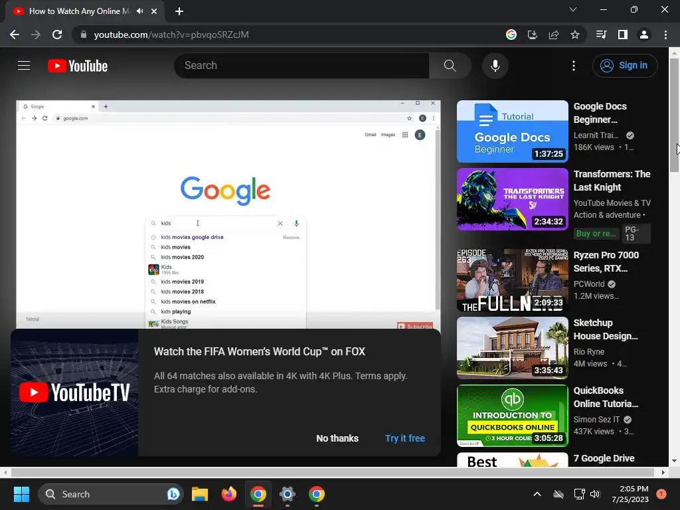
Task: Open clock showing 2:05 PM
Action: click(x=630, y=494)
